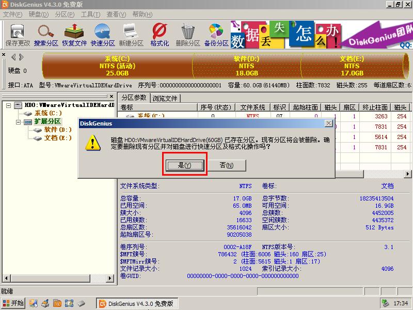Start the 快速分区 quick partition tool
Screen dimensions: 413x310
tap(103, 35)
